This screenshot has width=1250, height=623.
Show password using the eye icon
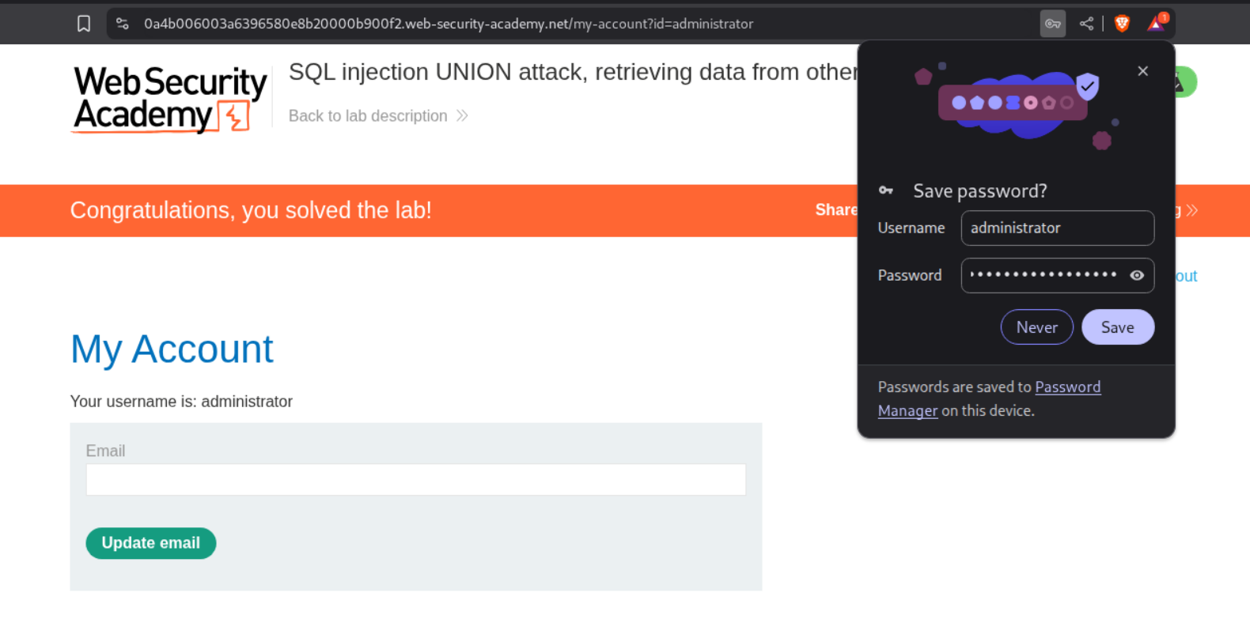coord(1137,275)
